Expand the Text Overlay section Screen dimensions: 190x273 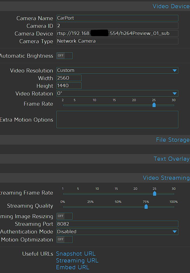pos(171,159)
